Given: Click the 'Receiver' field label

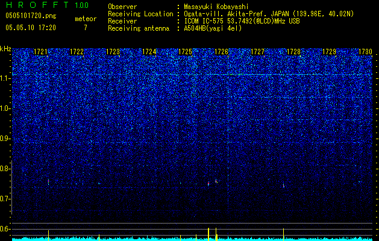Looking at the screenshot, I should pos(122,21).
